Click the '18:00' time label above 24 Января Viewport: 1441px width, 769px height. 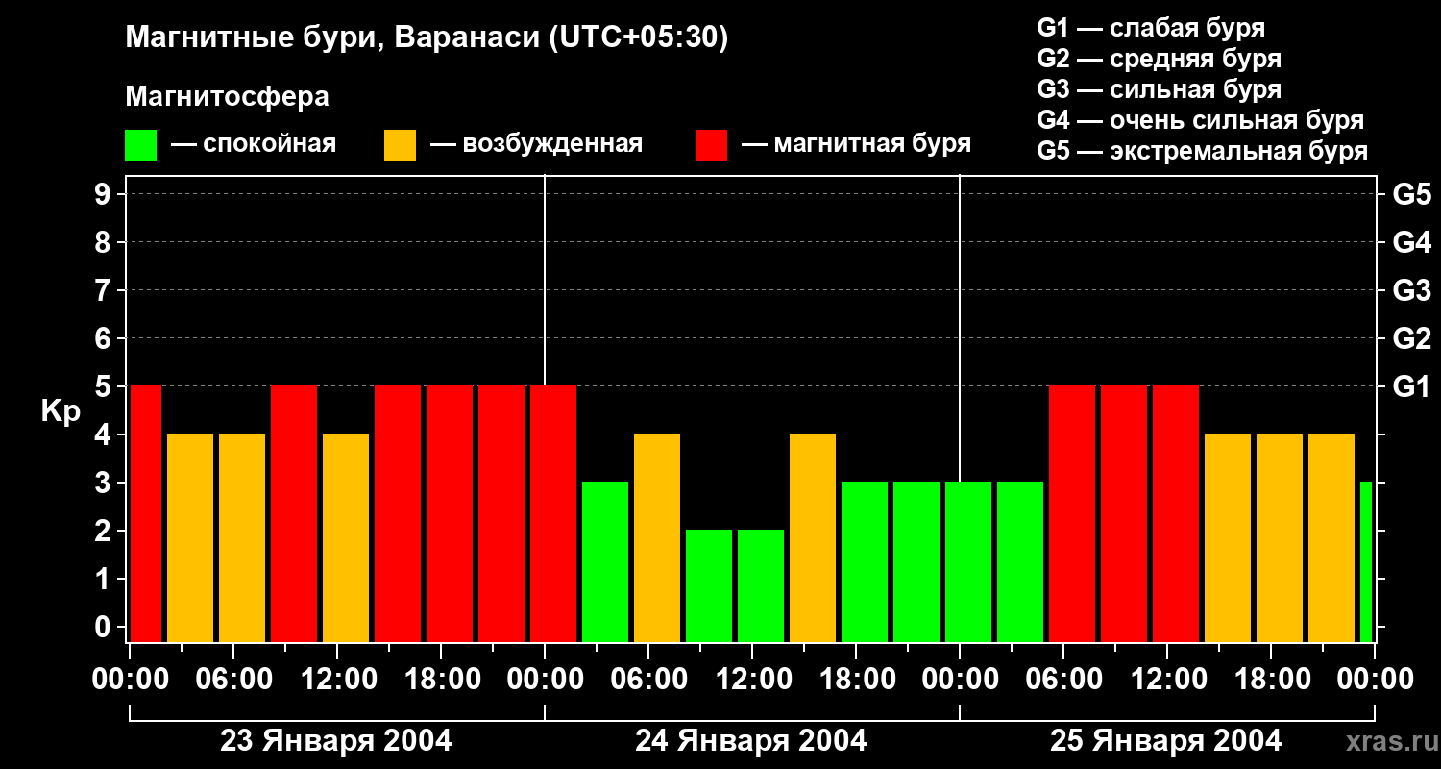(x=856, y=680)
